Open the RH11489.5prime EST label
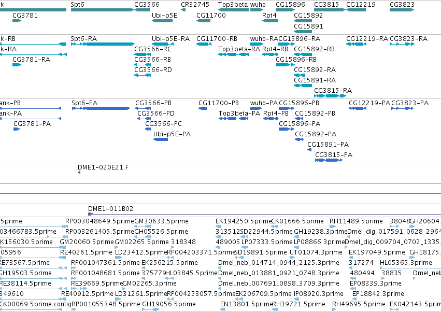 click(x=356, y=221)
